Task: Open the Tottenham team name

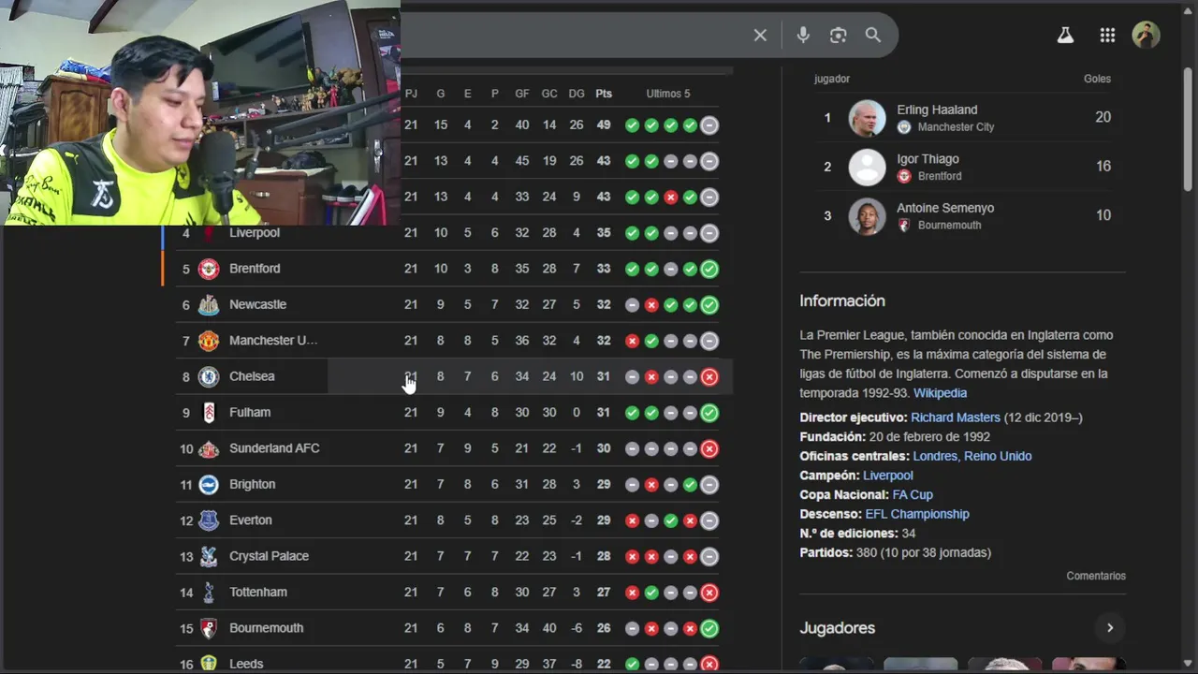Action: coord(258,592)
